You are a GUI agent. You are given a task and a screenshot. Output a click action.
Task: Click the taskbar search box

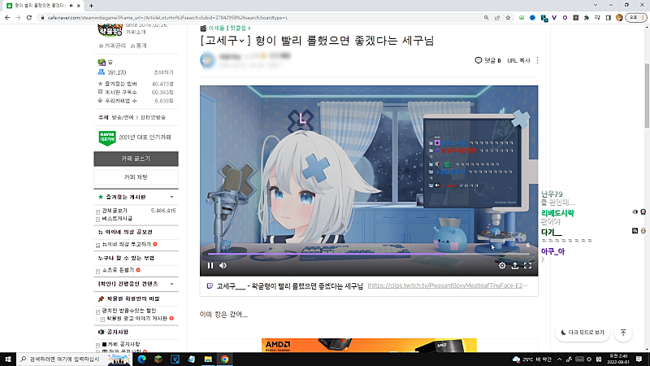(x=75, y=359)
